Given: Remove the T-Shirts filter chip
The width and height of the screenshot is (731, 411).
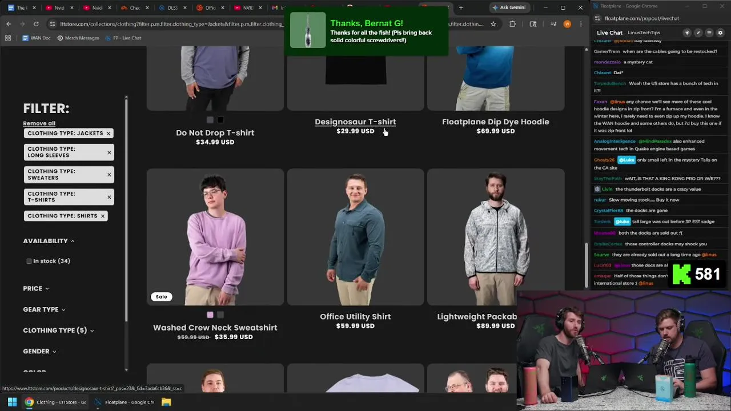Looking at the screenshot, I should [x=109, y=197].
